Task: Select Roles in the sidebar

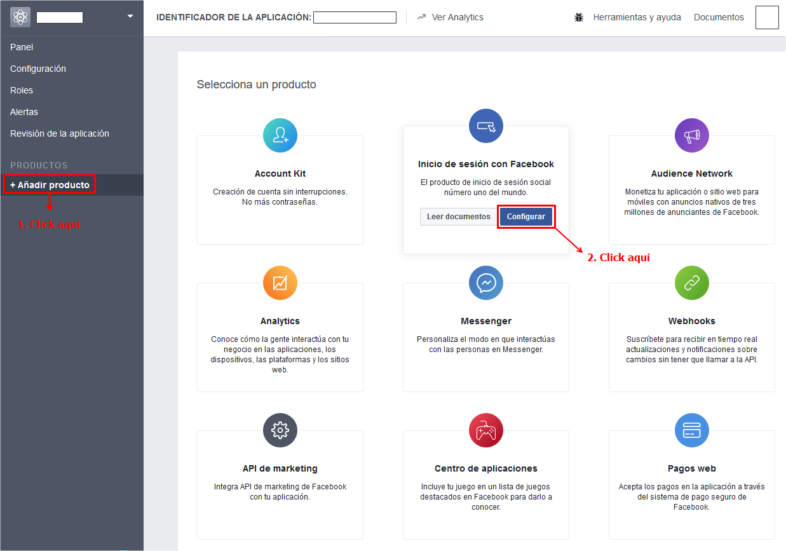Action: pos(22,90)
